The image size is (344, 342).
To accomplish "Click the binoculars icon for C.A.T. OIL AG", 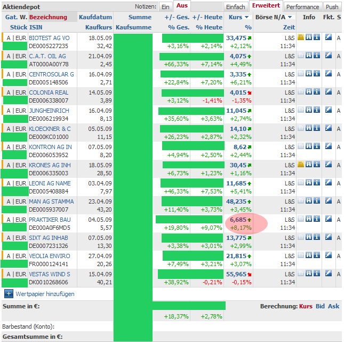I will click(x=309, y=56).
